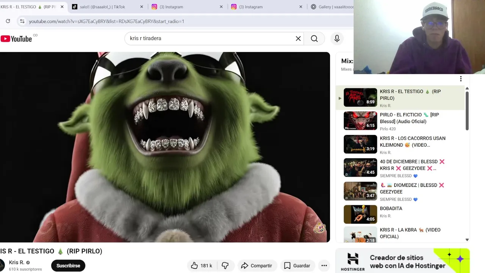Open Kris R. channel avatar
Screen dimensions: 485x273
2,265
